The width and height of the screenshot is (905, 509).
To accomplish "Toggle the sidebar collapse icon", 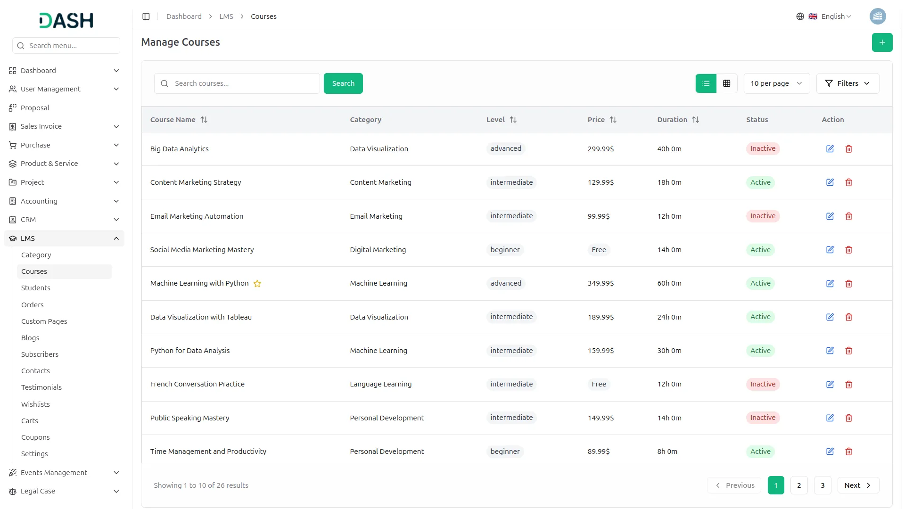I will click(x=146, y=16).
